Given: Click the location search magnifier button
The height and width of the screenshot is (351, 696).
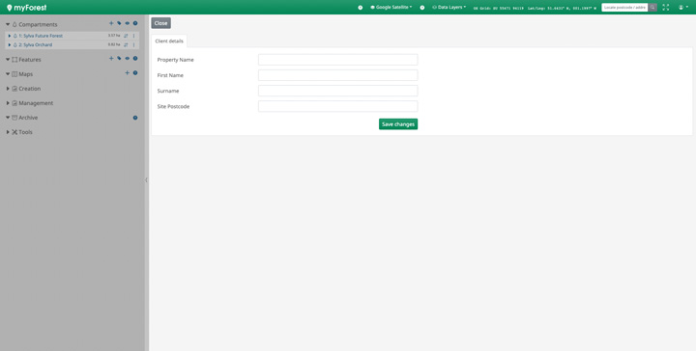Looking at the screenshot, I should [x=652, y=8].
